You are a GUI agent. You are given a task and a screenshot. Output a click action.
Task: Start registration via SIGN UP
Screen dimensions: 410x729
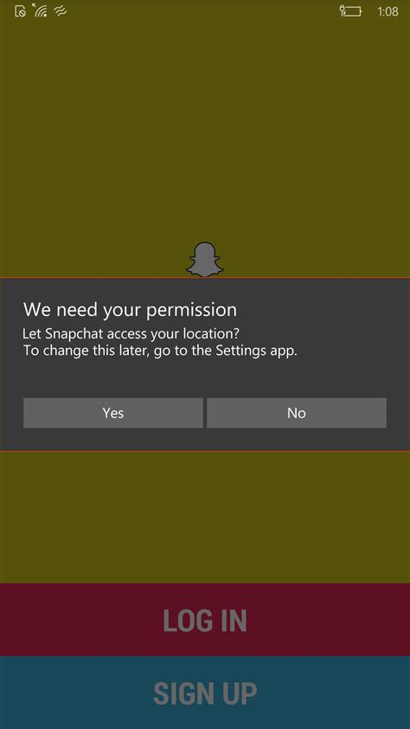point(205,693)
